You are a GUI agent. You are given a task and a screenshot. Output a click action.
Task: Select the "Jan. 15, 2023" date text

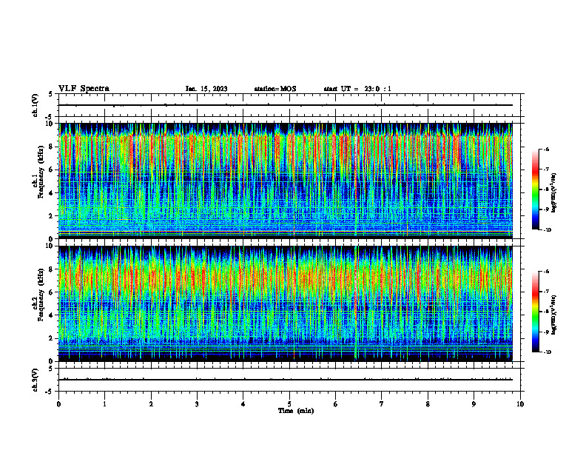pyautogui.click(x=206, y=89)
